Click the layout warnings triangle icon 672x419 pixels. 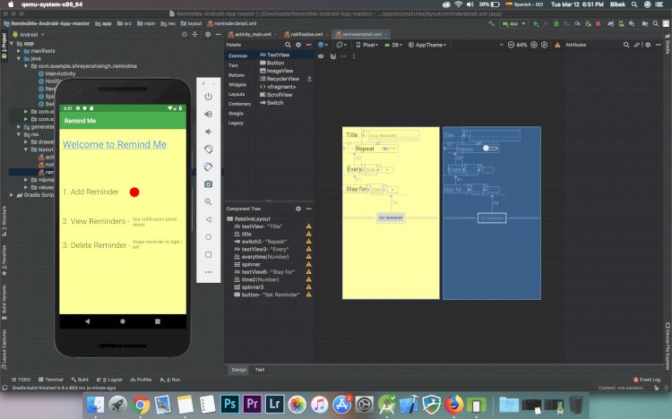pos(557,45)
